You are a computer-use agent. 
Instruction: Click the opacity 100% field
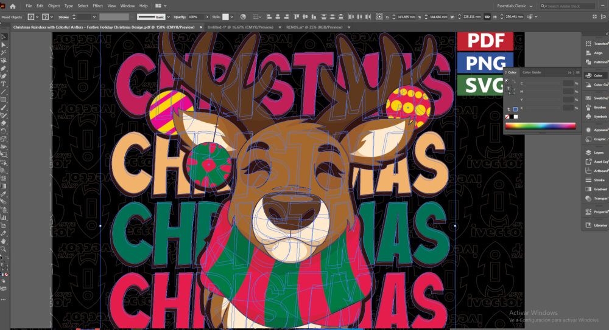coord(195,17)
